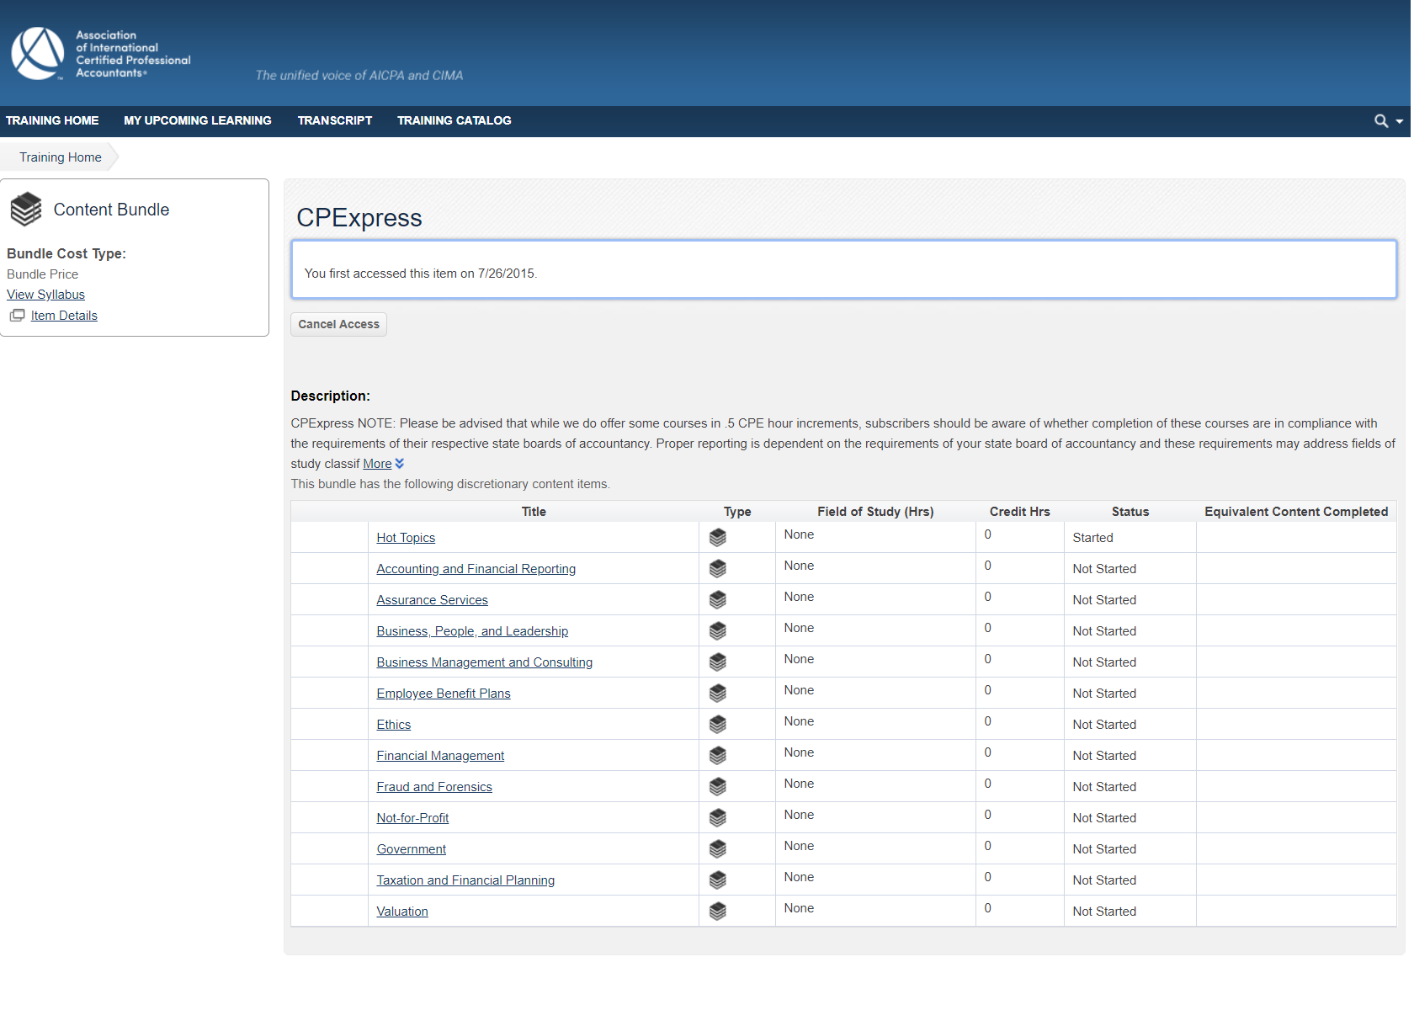1414x1026 pixels.
Task: Switch to the TRANSCRIPT section
Action: tap(334, 120)
